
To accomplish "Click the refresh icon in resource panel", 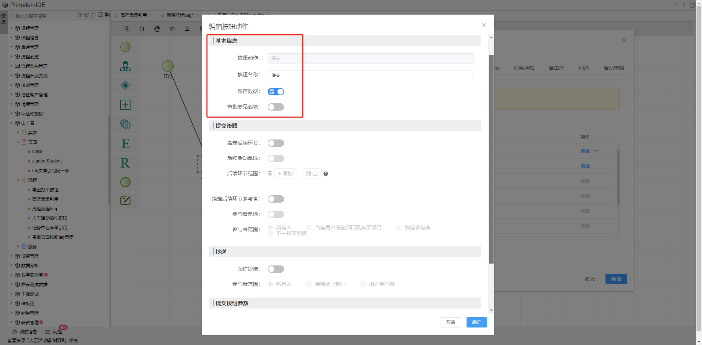I will (93, 15).
